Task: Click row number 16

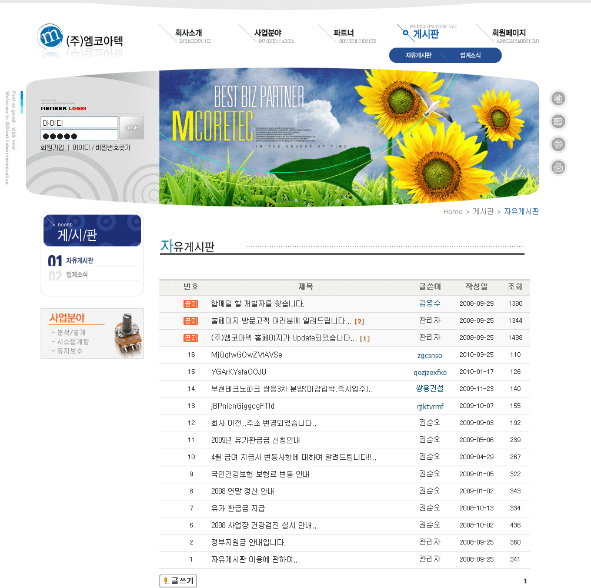Action: (192, 355)
